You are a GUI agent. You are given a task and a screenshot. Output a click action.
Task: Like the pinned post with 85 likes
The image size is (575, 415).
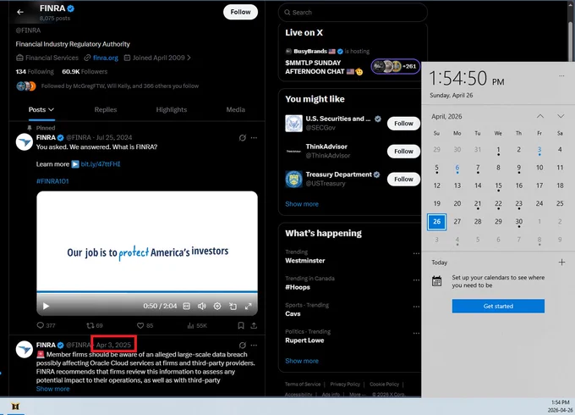[x=145, y=325]
